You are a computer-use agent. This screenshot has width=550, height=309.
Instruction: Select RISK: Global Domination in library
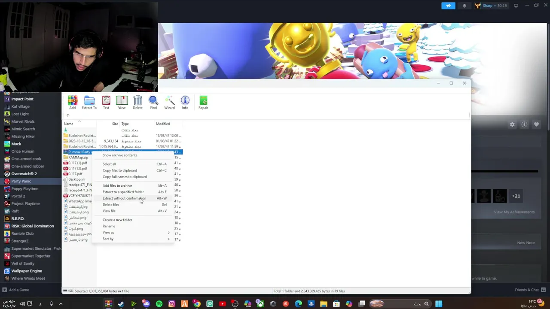tap(33, 226)
